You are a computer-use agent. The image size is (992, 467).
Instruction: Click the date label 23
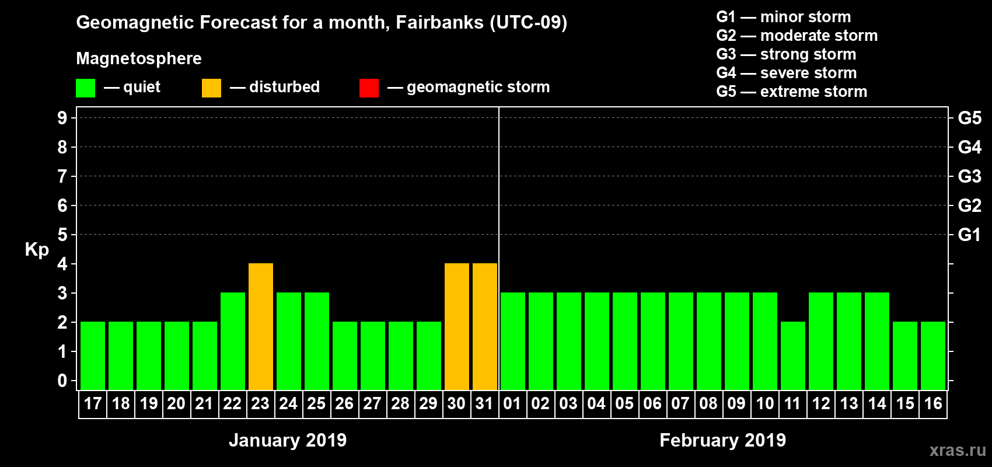click(261, 403)
